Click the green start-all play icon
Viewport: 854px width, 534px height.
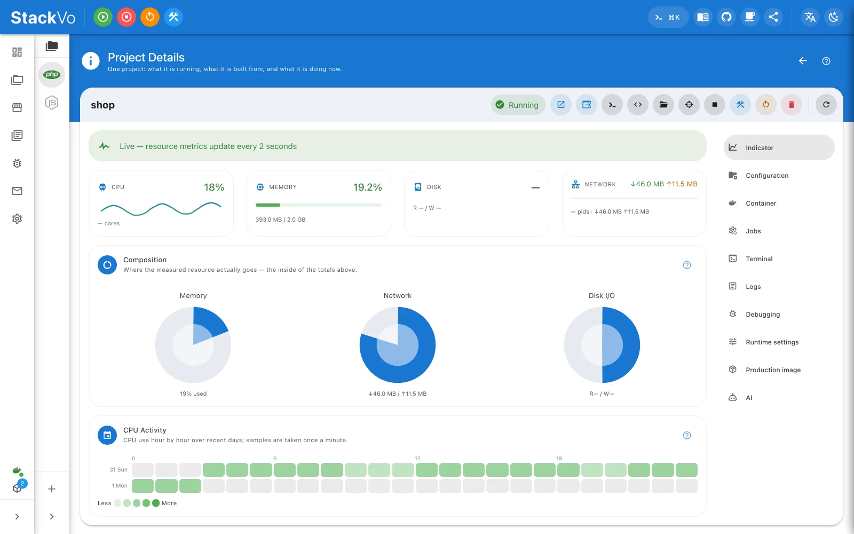click(103, 17)
